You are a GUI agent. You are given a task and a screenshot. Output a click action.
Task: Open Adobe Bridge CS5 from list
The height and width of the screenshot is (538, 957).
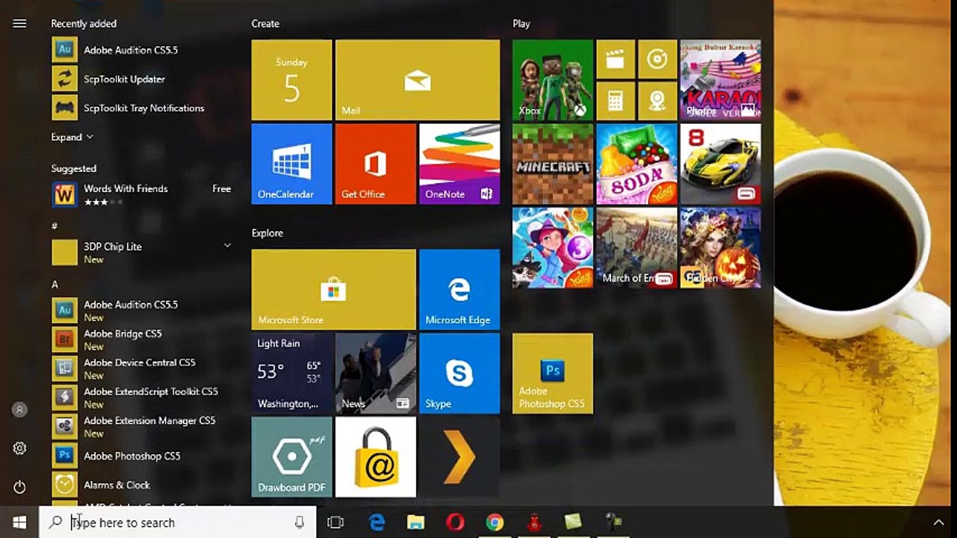[123, 334]
